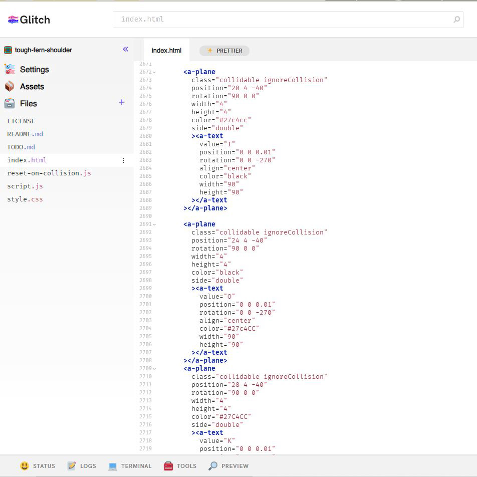
Task: Click the Assets box icon
Action: click(10, 86)
